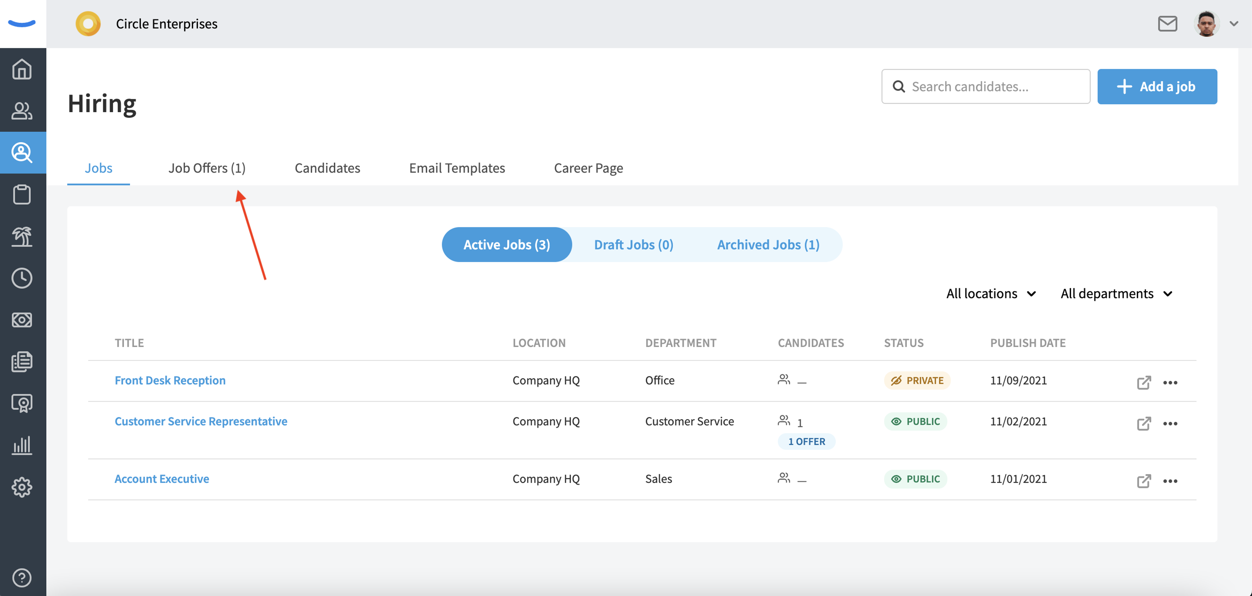Open the Customer Service Representative job link
Image resolution: width=1252 pixels, height=596 pixels.
[x=201, y=421]
